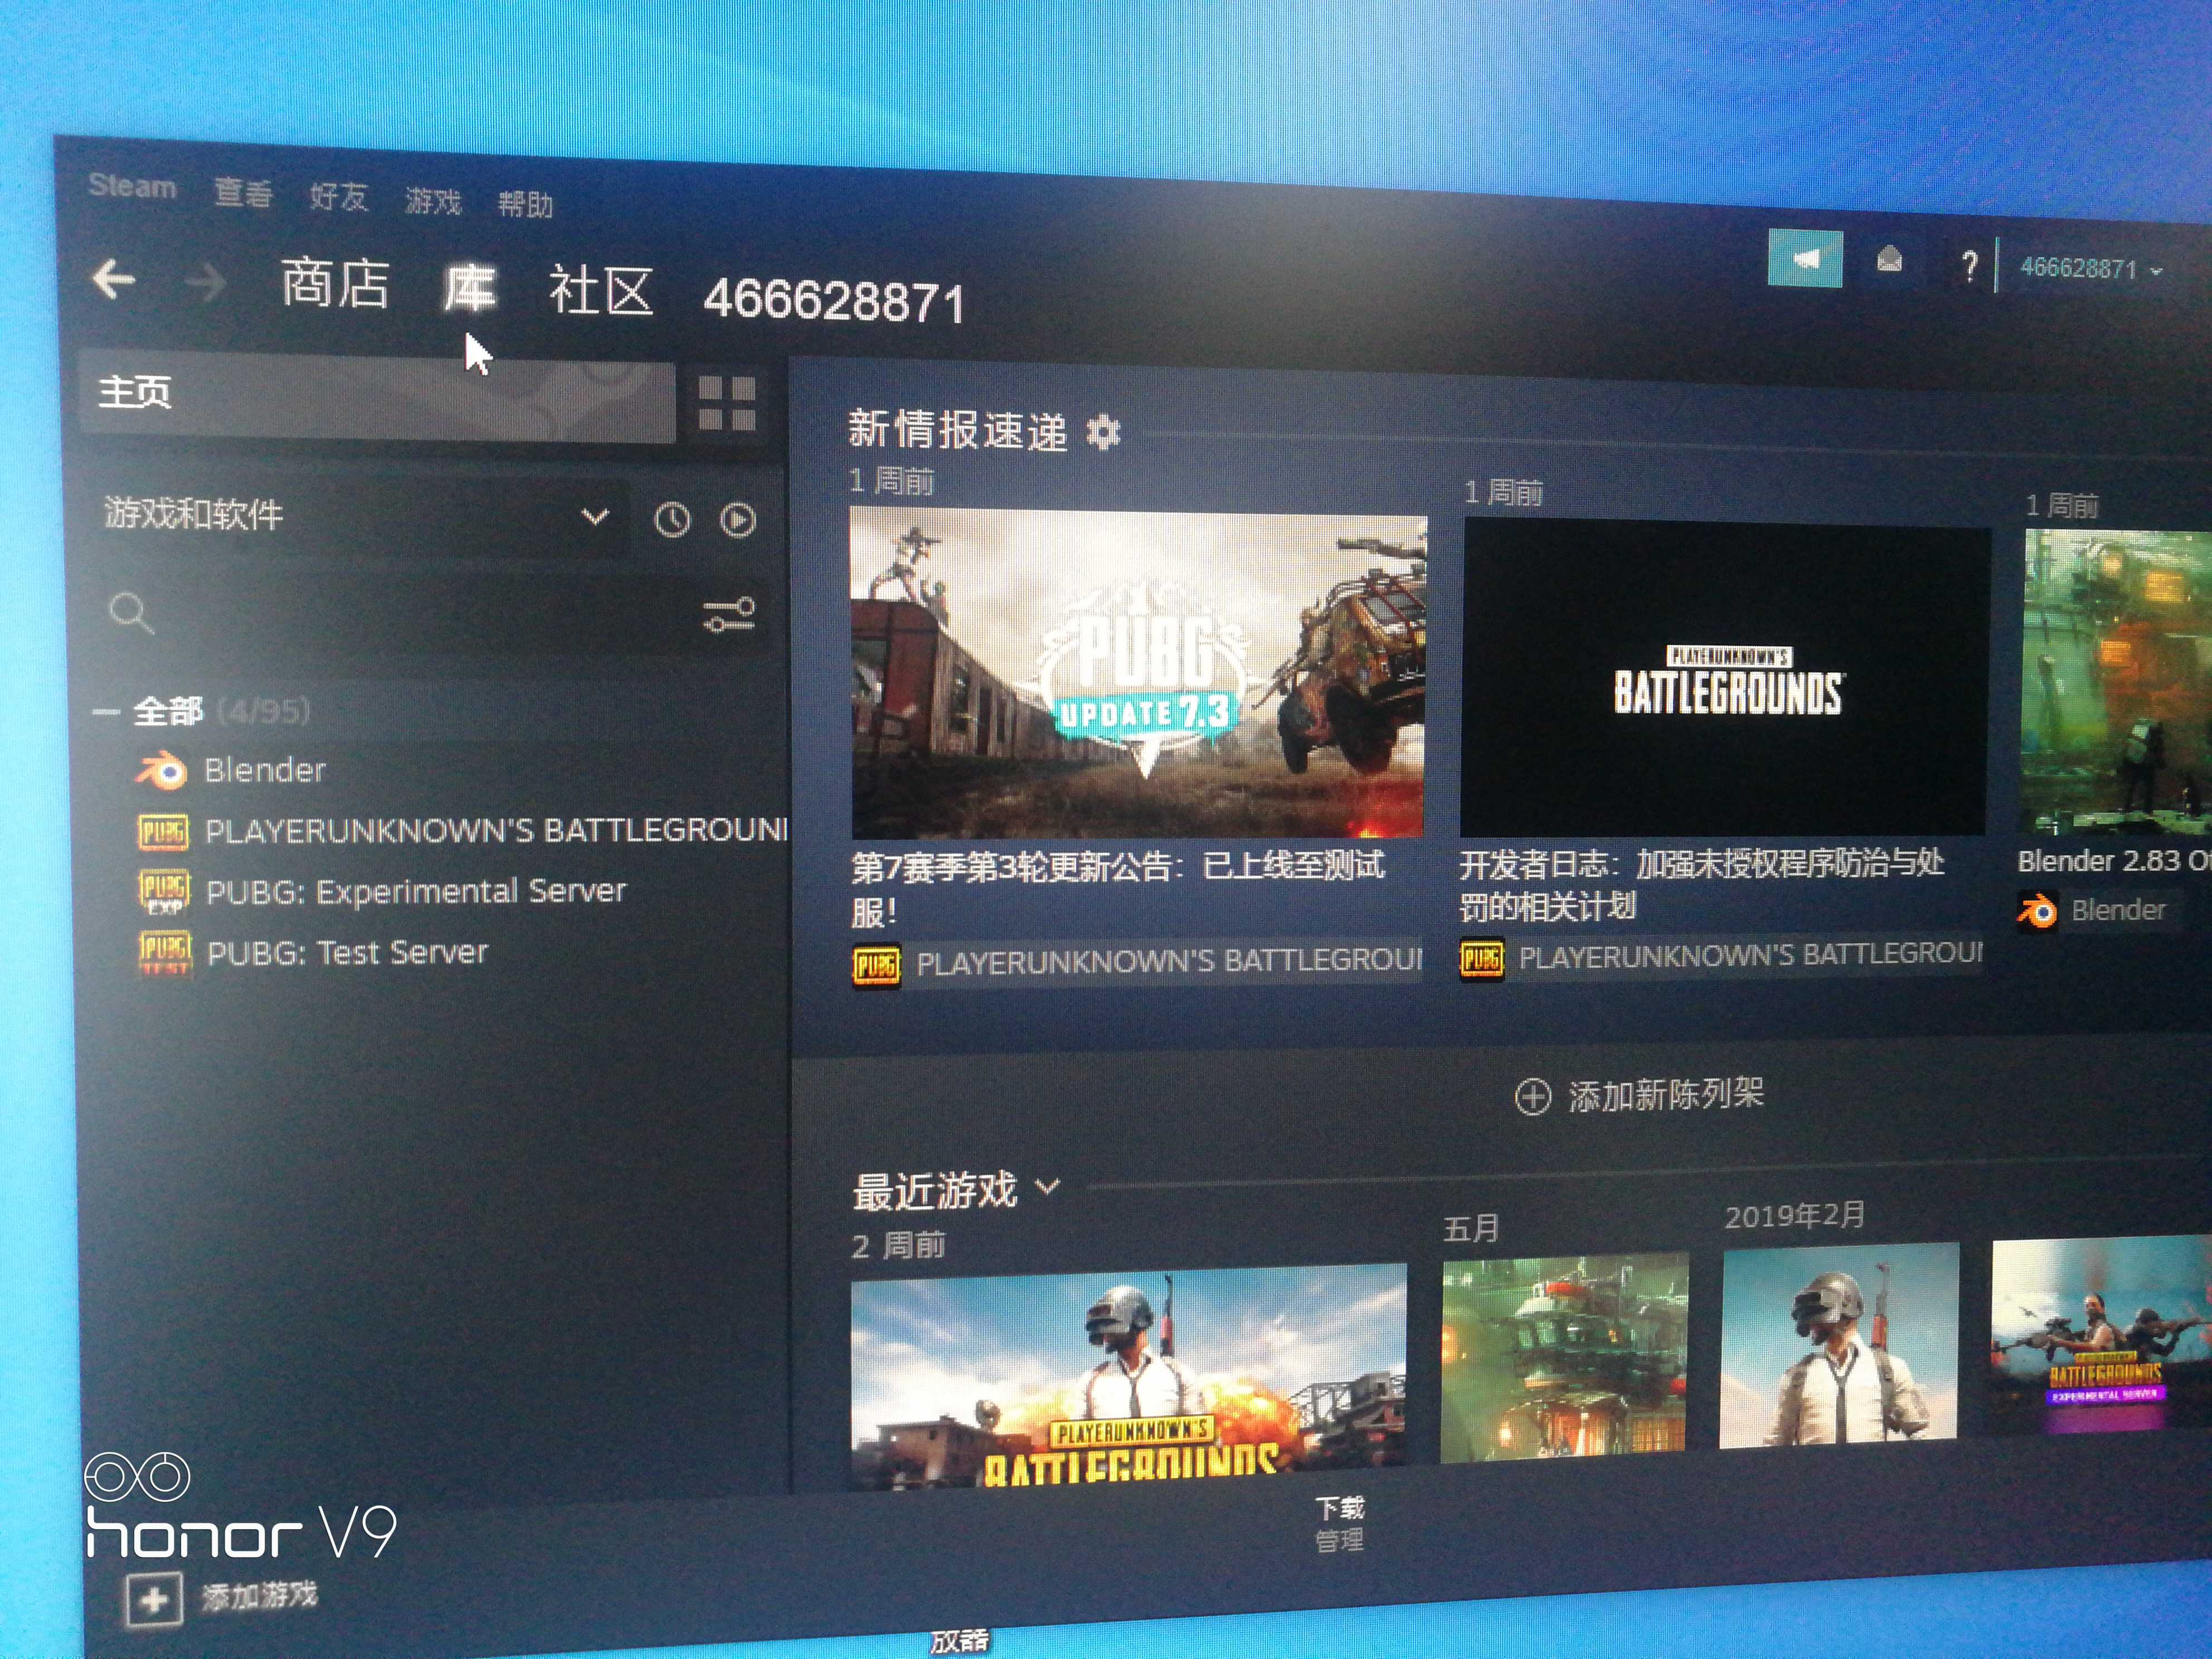Screen dimensions: 2212x1659
Task: Switch to the 库 tab
Action: pyautogui.click(x=470, y=289)
